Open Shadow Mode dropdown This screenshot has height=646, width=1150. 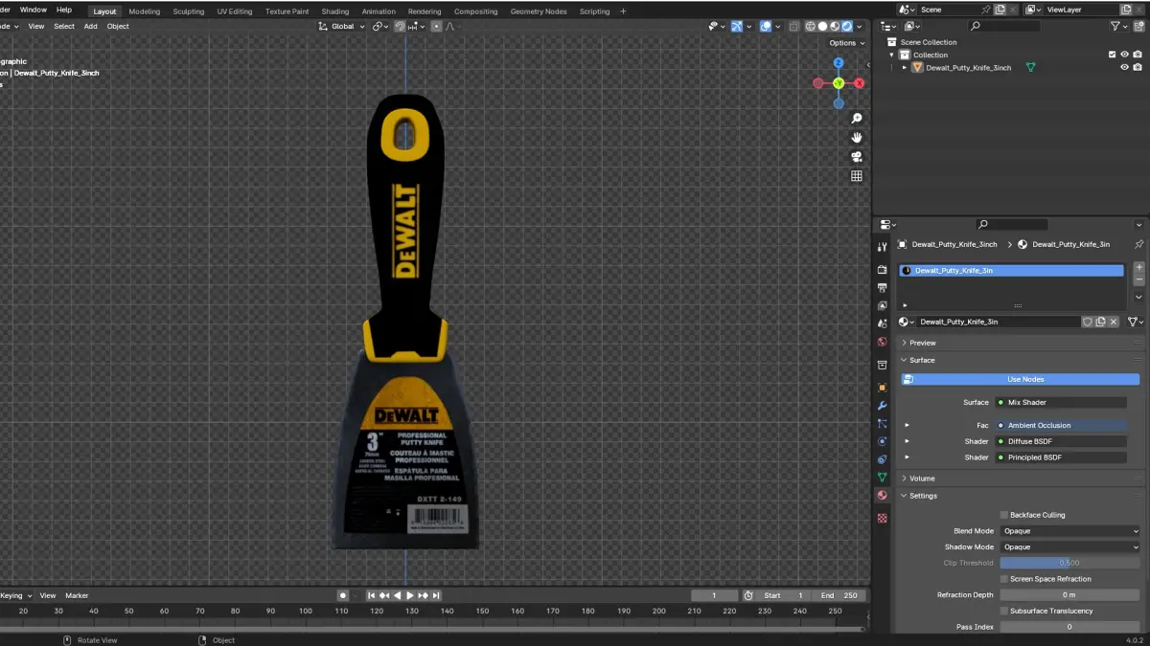tap(1069, 547)
